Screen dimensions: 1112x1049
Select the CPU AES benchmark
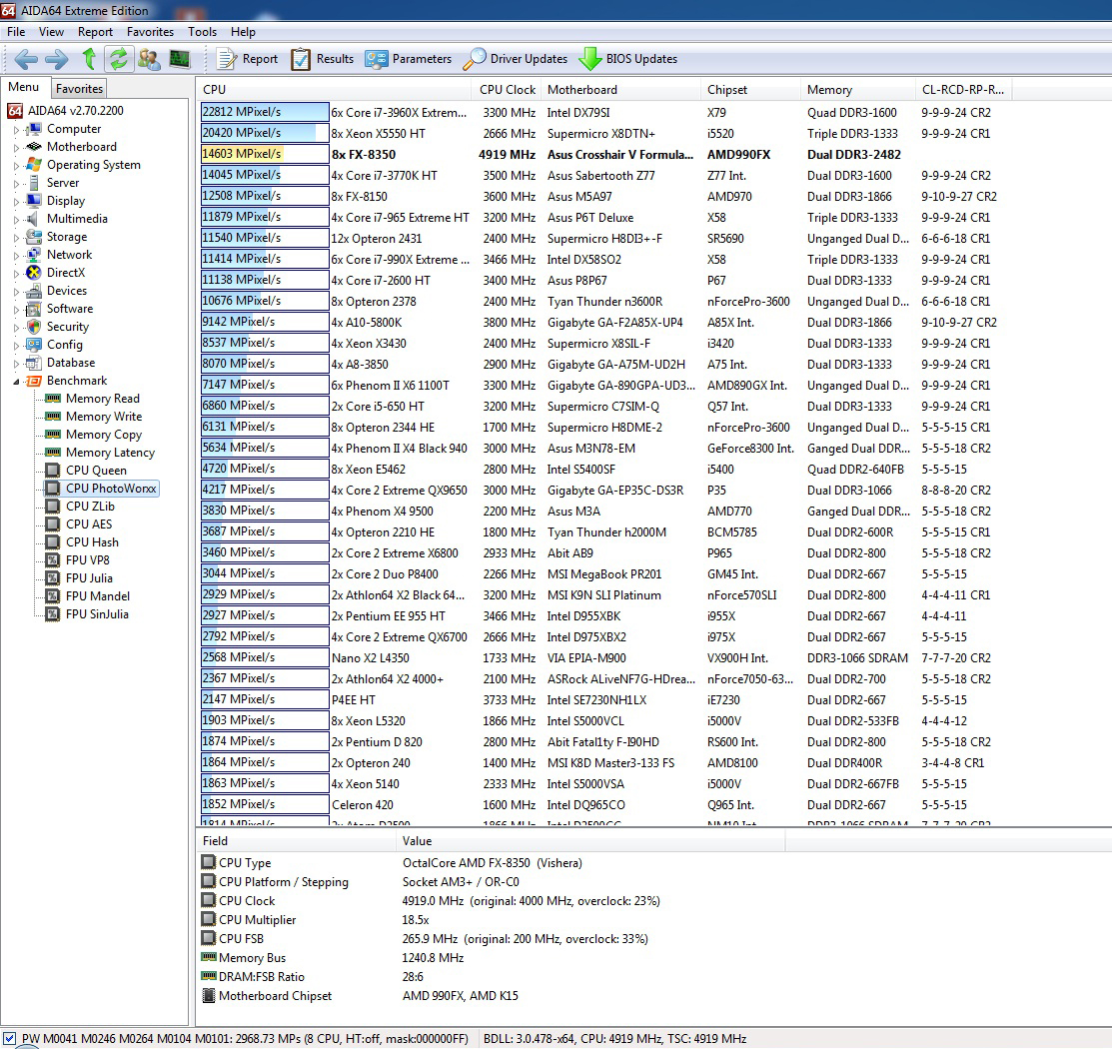click(79, 524)
